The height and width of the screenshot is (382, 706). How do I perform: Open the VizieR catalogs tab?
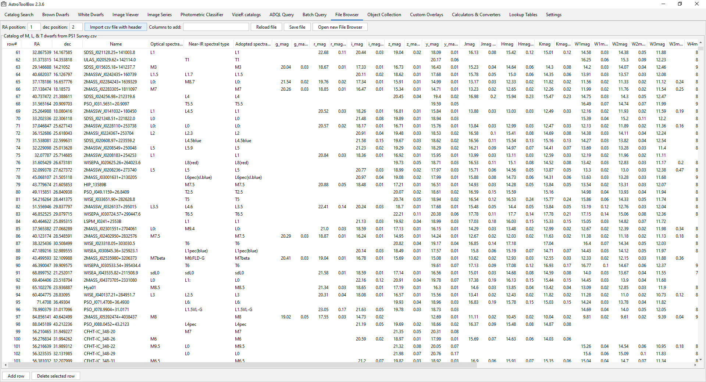246,15
